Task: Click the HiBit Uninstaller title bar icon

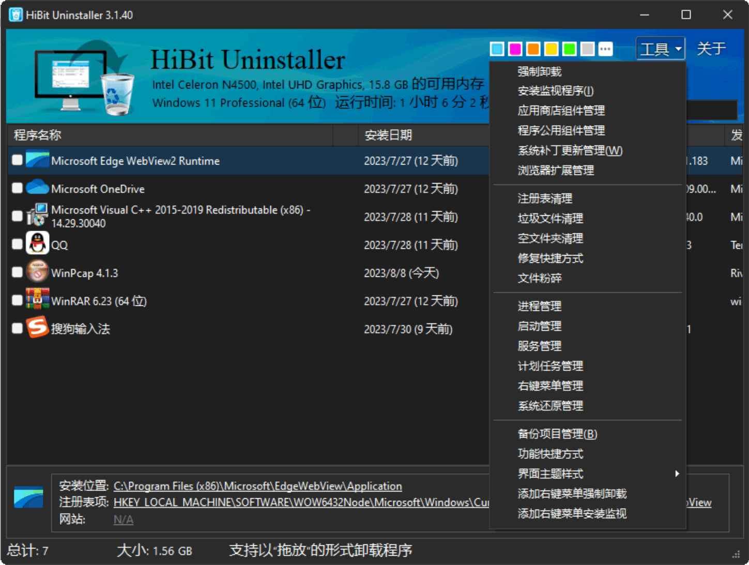Action: point(16,14)
